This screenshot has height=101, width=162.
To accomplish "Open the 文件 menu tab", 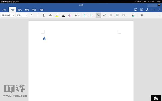I will pyautogui.click(x=4, y=10).
